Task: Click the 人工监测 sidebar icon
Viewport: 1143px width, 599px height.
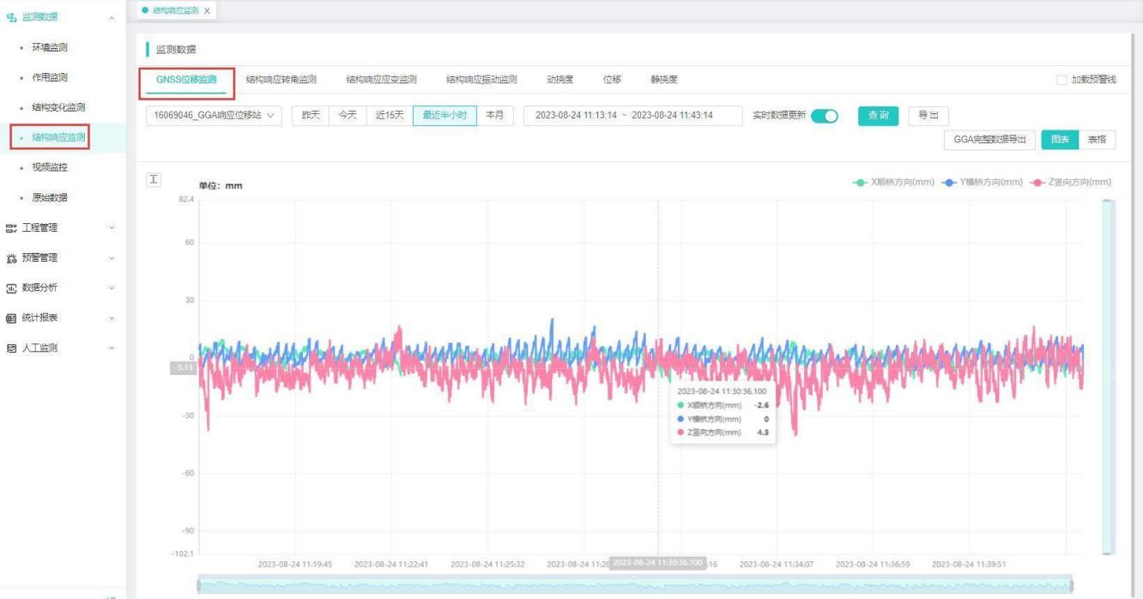Action: click(x=12, y=348)
